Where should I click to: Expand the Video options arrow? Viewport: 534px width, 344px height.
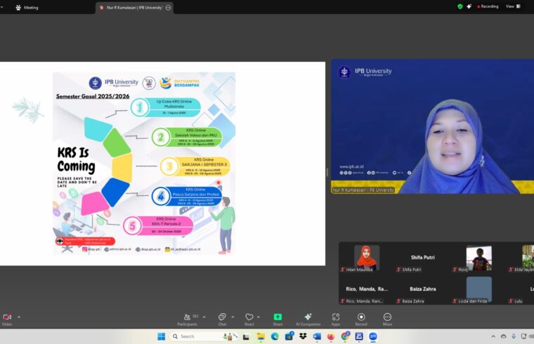(x=19, y=317)
